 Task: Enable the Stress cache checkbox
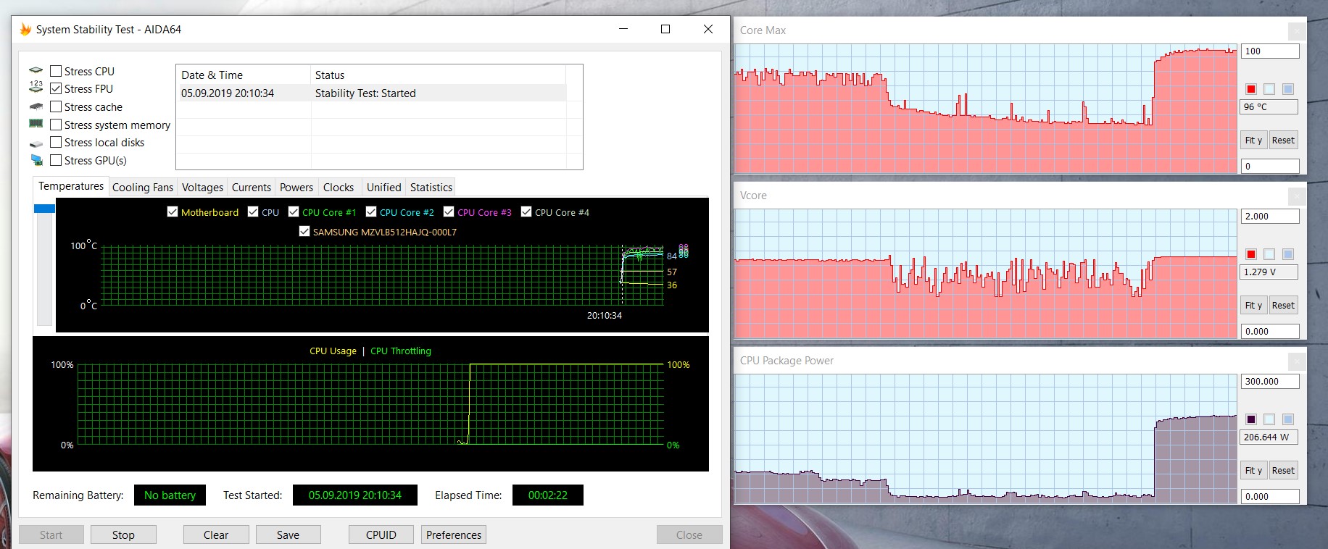(56, 106)
